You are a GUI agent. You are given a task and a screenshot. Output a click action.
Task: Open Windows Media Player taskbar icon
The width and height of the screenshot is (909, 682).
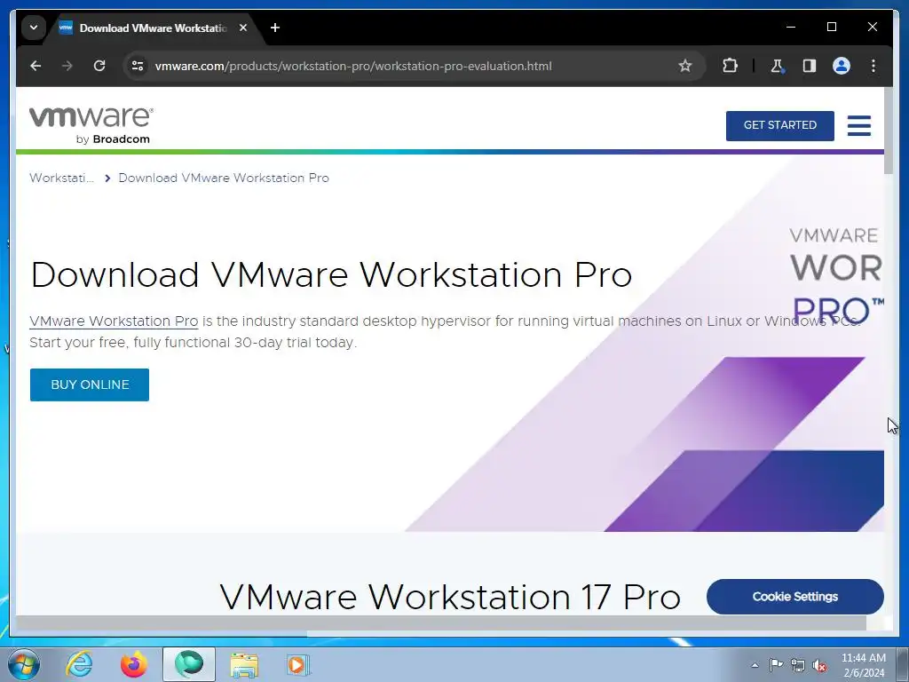click(298, 664)
